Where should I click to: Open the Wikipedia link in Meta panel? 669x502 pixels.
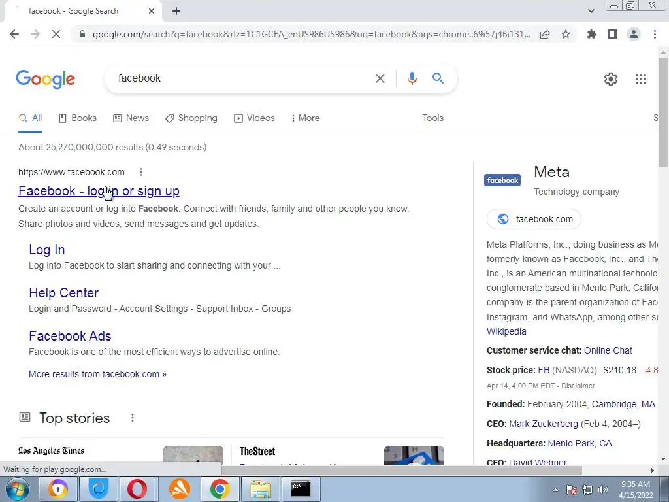[x=506, y=331]
